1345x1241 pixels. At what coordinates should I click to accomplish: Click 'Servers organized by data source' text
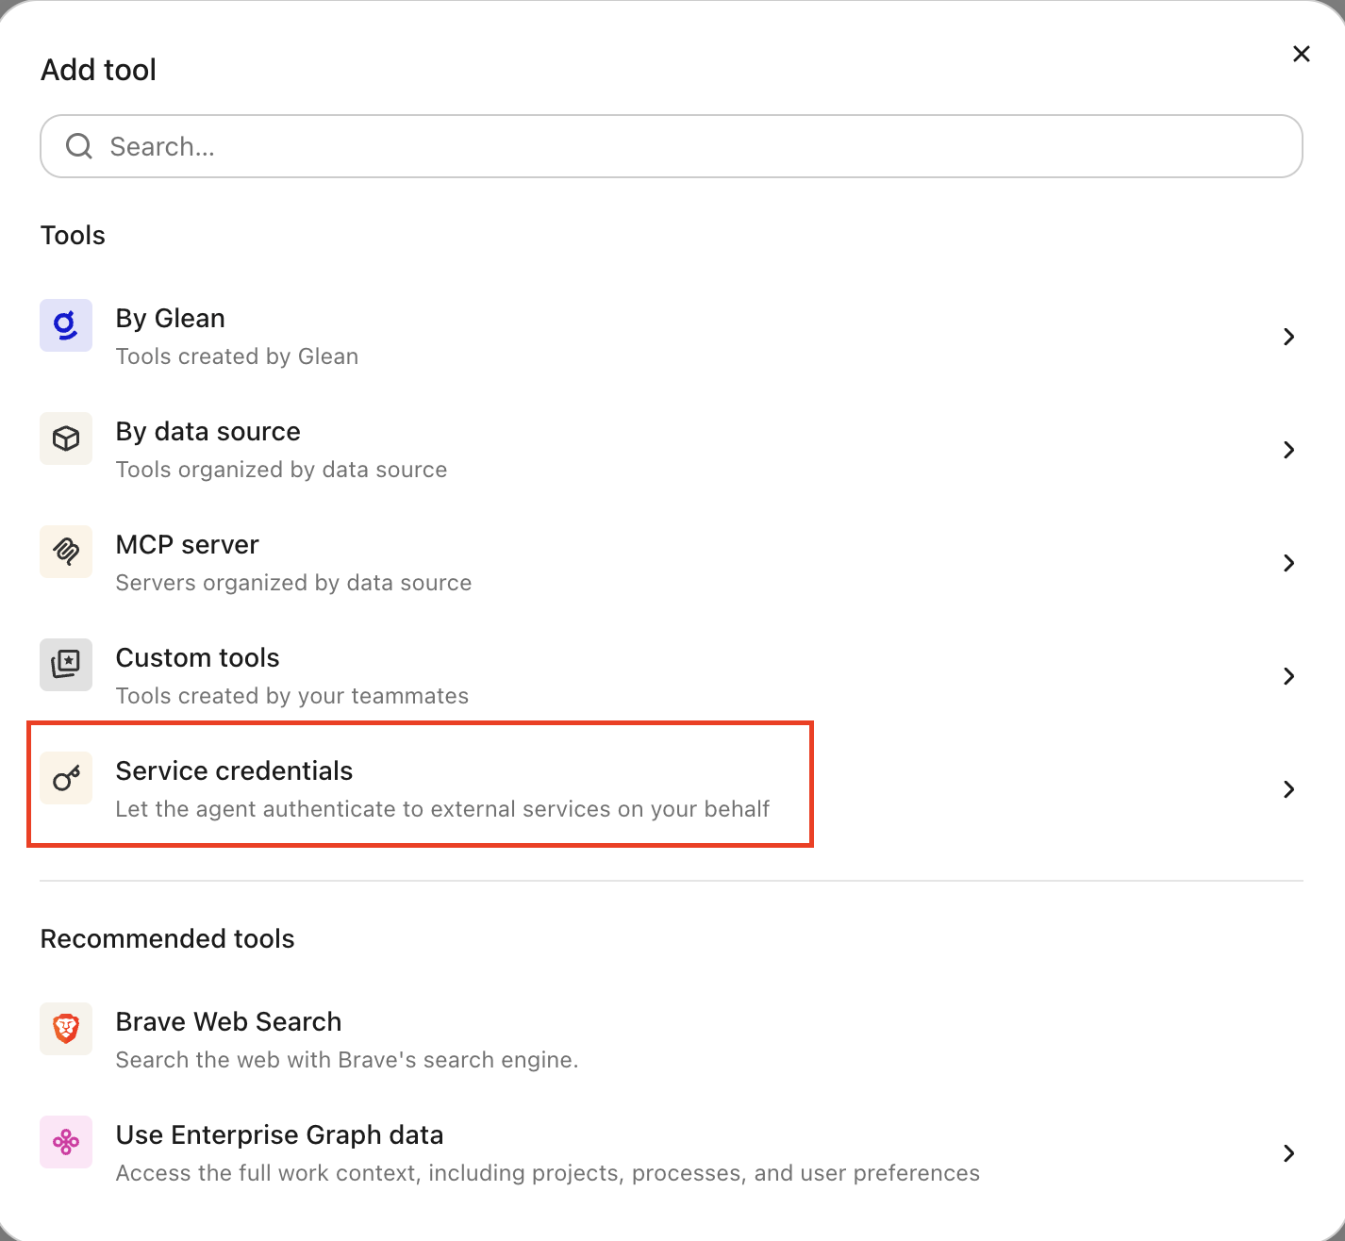coord(293,583)
